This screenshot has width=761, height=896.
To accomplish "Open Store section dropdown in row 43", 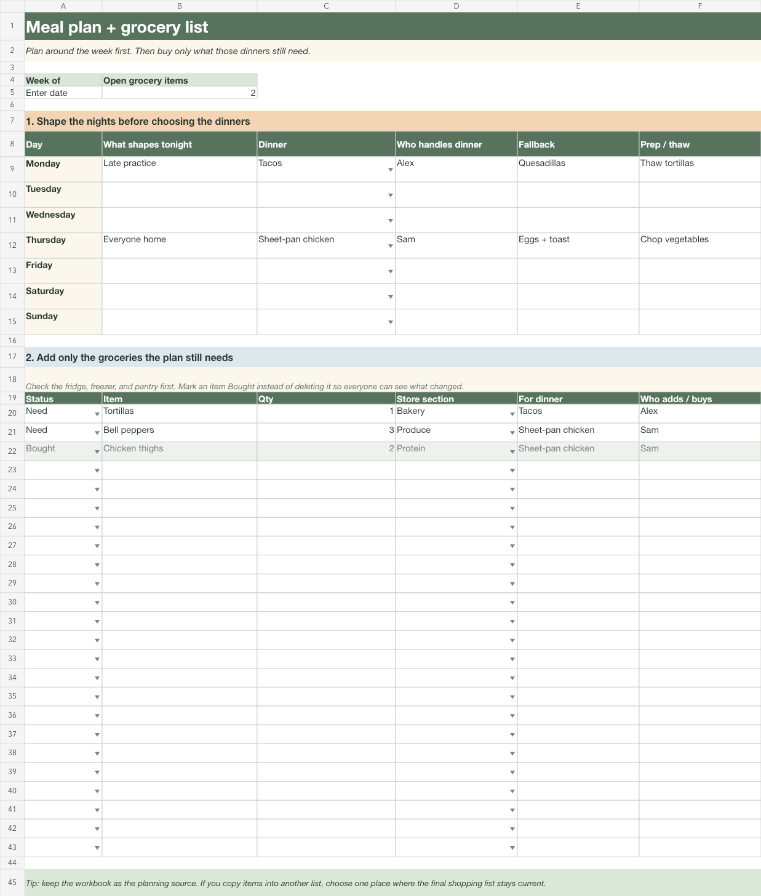I will coord(512,848).
